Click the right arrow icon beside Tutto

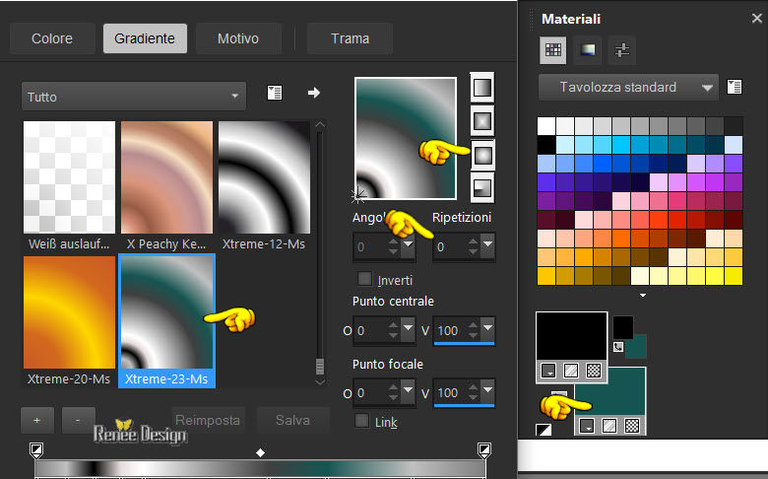[313, 93]
